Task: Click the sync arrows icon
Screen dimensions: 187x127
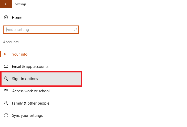Action: pos(6,116)
